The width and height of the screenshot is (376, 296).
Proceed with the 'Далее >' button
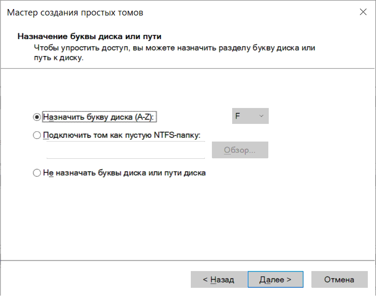(x=275, y=280)
